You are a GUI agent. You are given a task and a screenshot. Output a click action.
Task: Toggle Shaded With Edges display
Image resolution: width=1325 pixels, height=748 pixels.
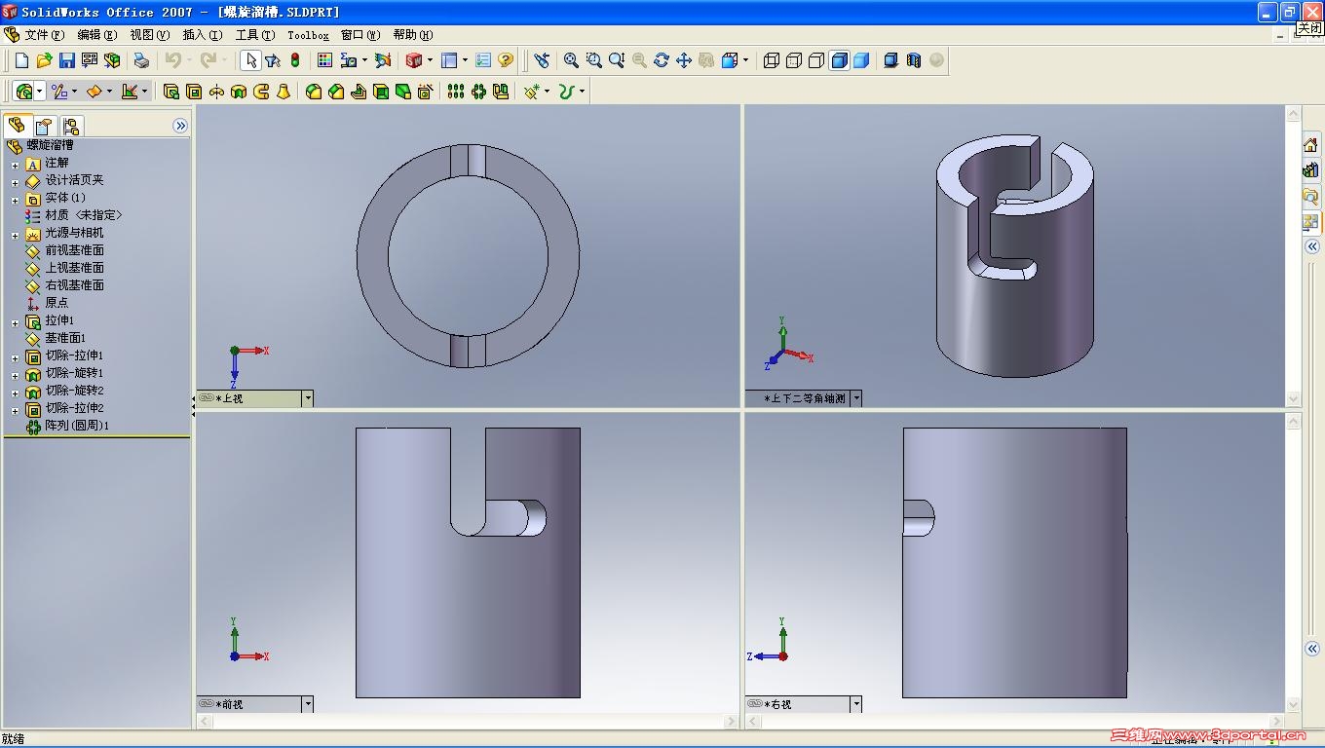[x=839, y=60]
